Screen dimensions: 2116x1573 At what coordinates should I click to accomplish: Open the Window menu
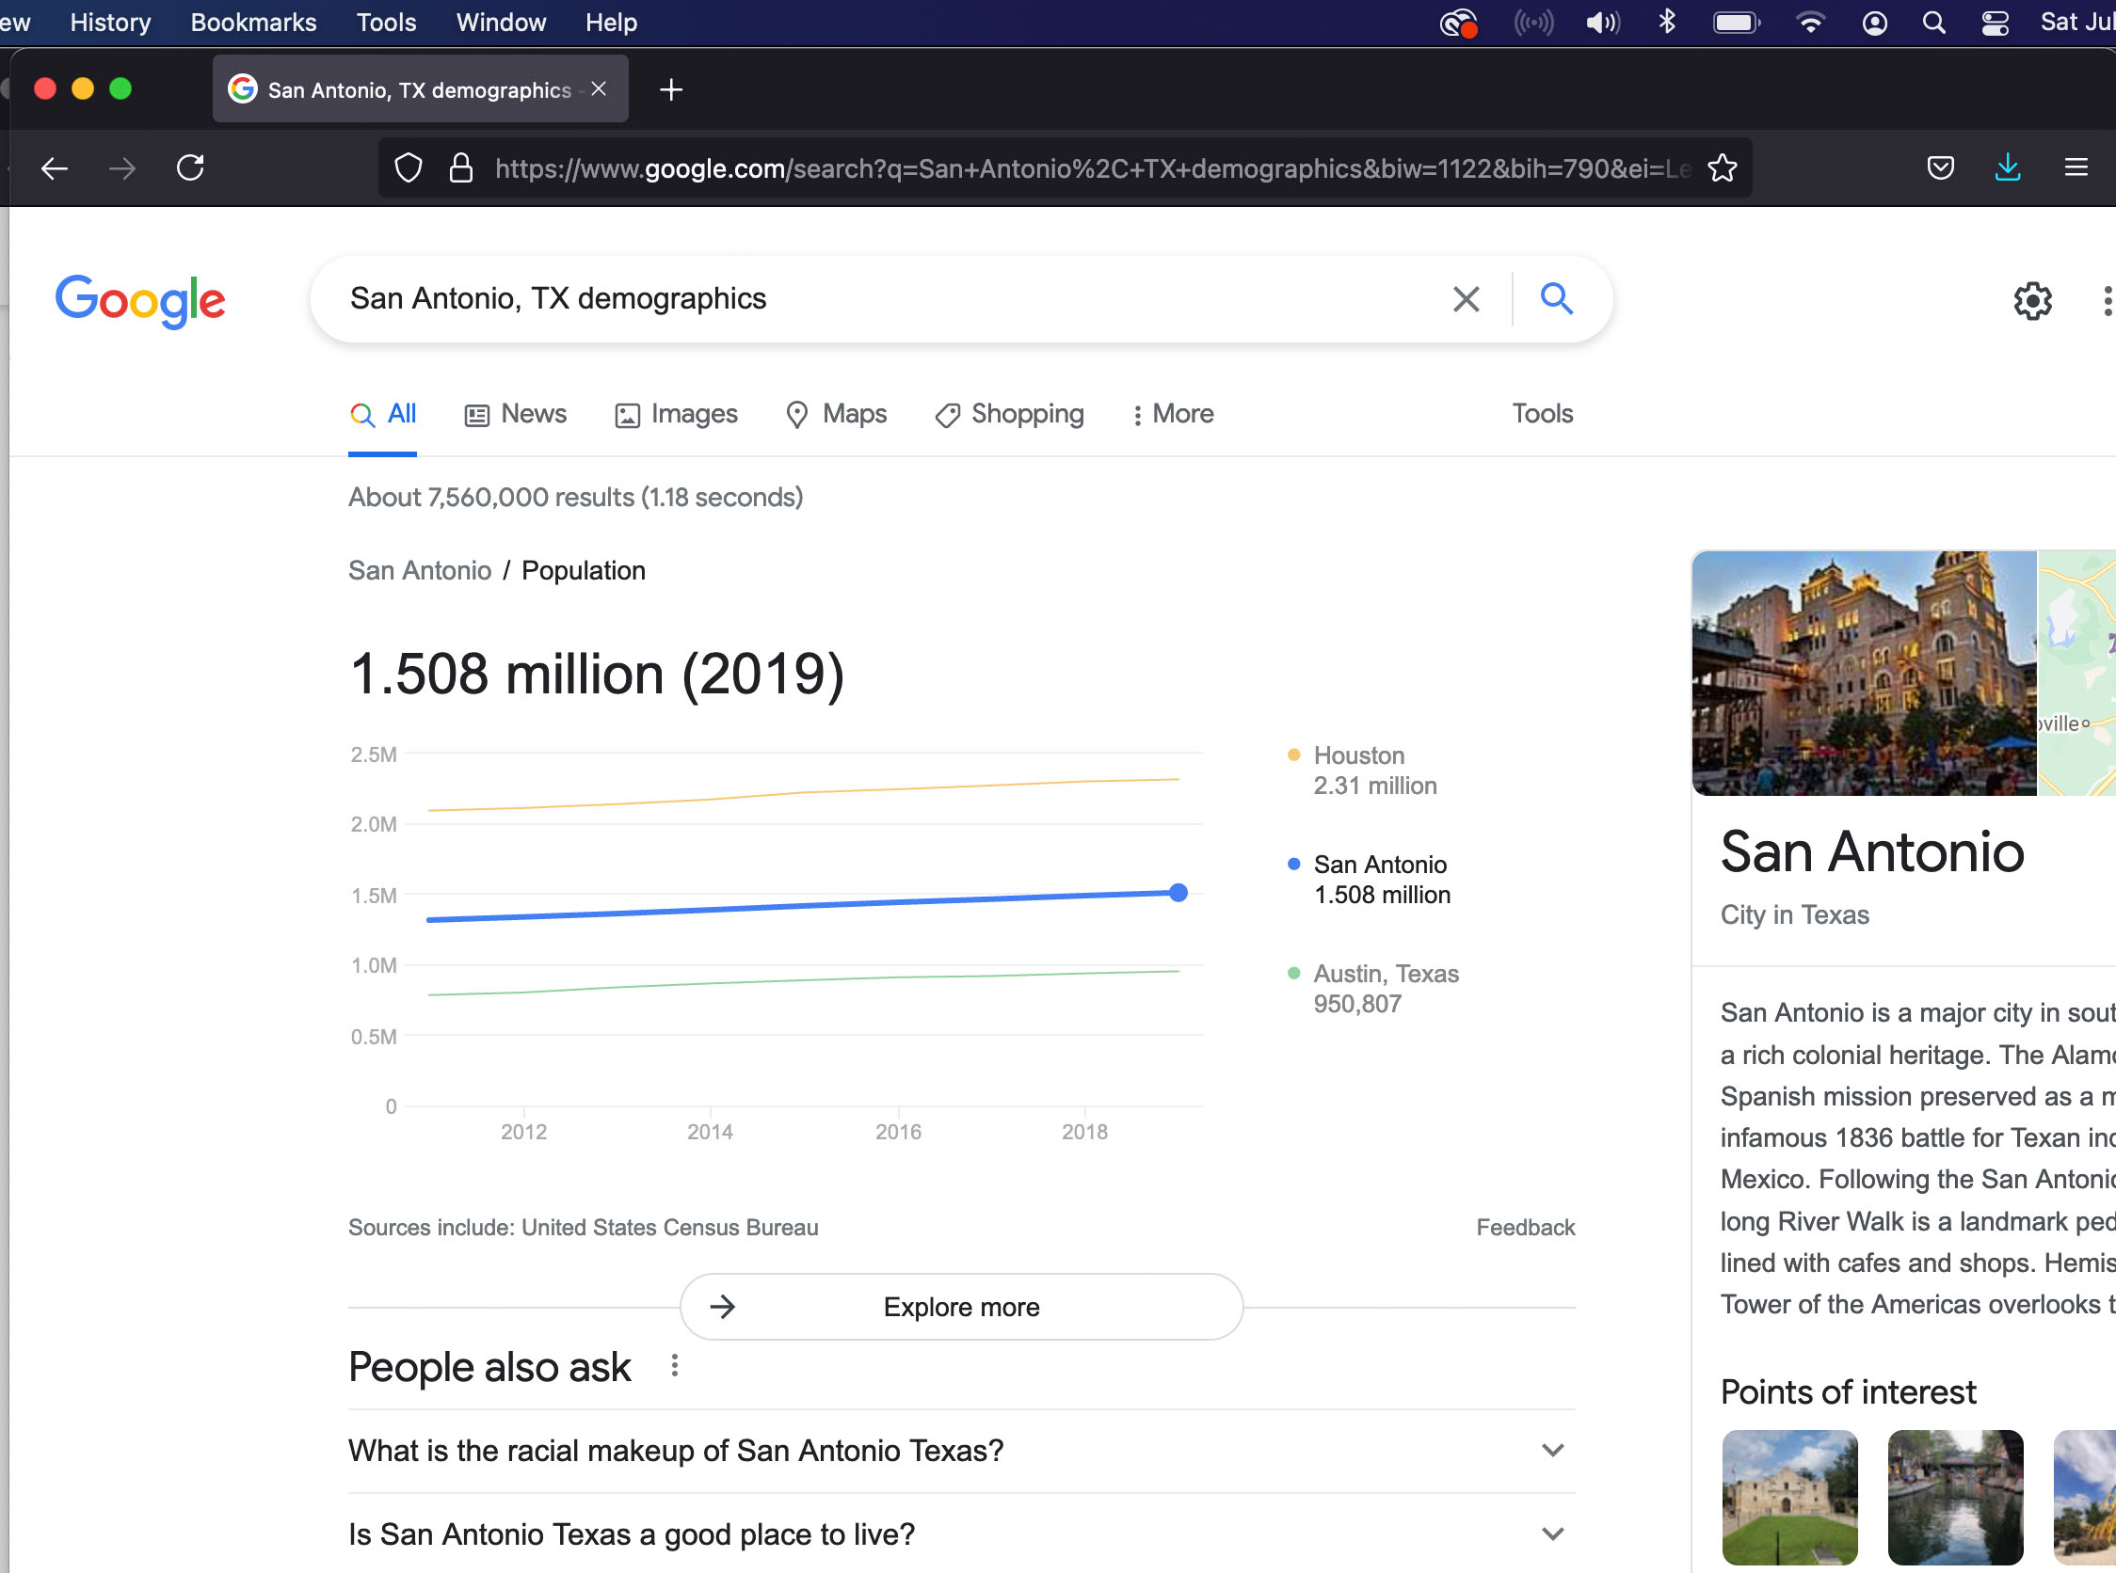click(501, 23)
